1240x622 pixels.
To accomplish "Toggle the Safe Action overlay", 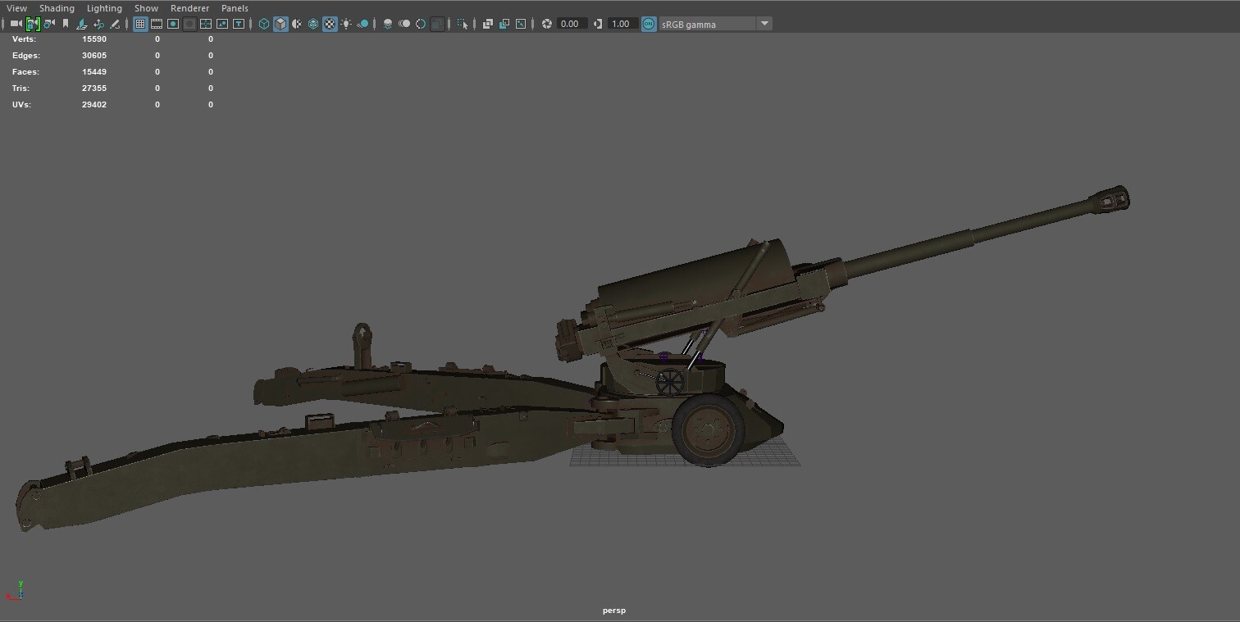I will (222, 24).
